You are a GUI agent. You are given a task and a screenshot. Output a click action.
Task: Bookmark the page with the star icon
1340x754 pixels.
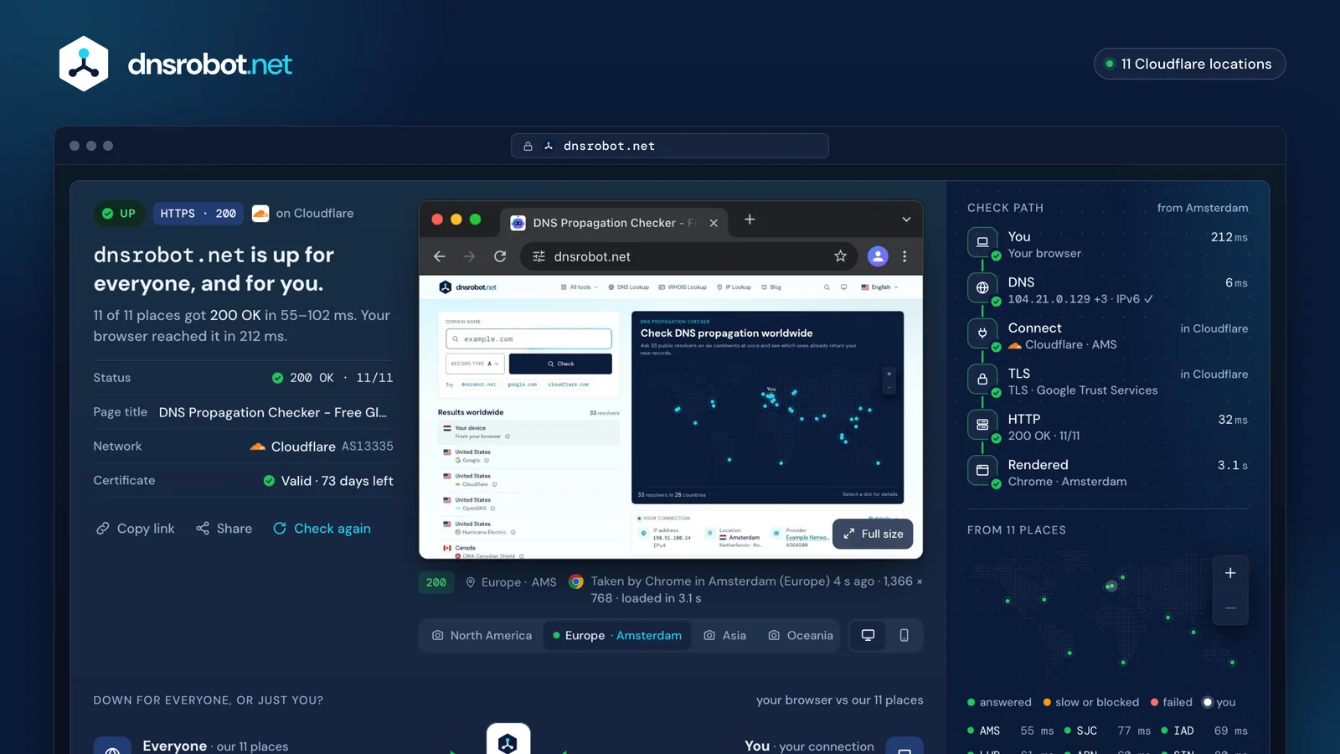tap(840, 256)
